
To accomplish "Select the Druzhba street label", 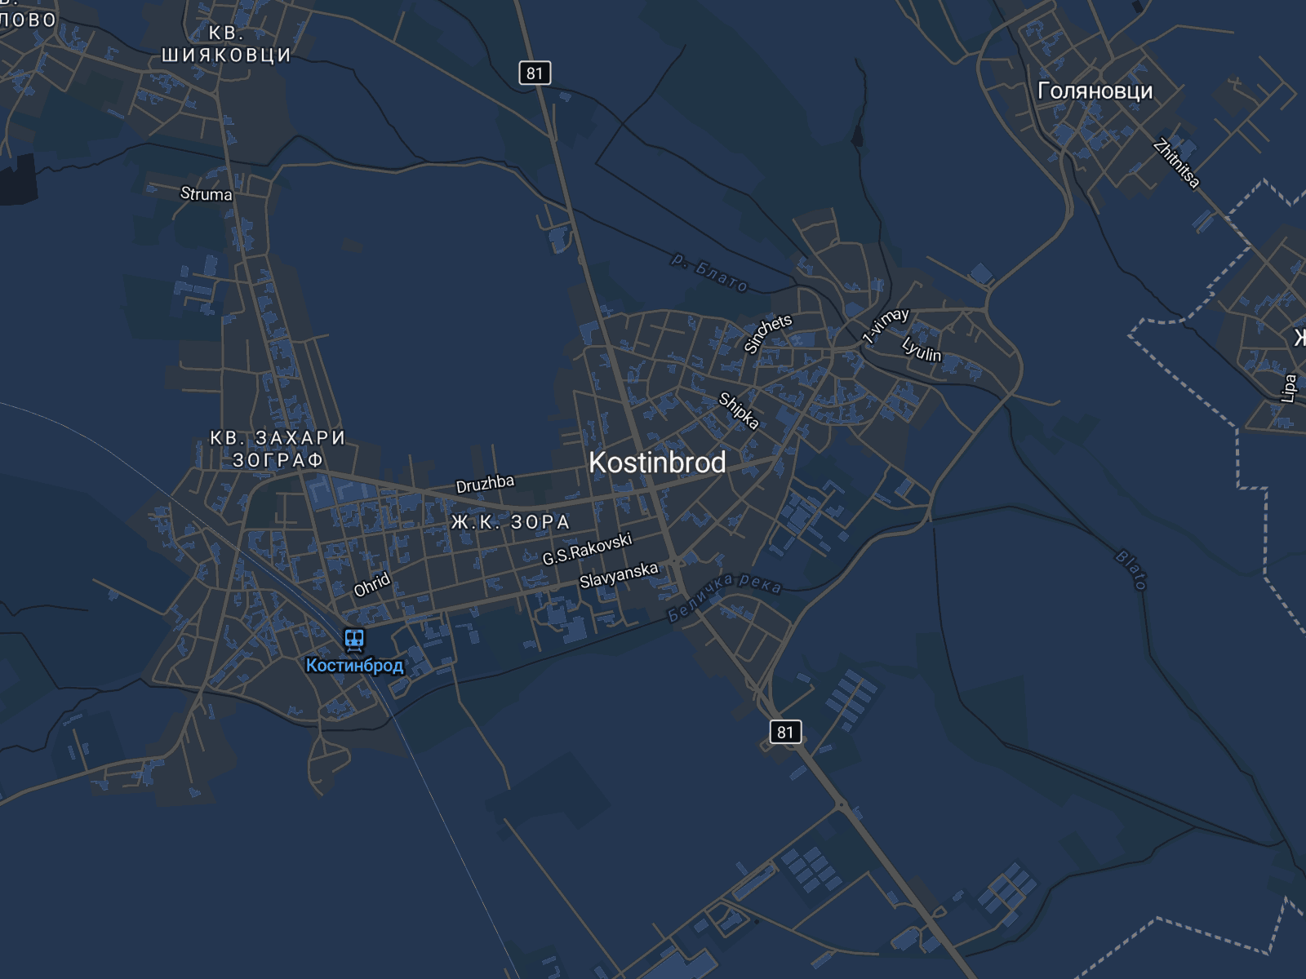I will 485,484.
